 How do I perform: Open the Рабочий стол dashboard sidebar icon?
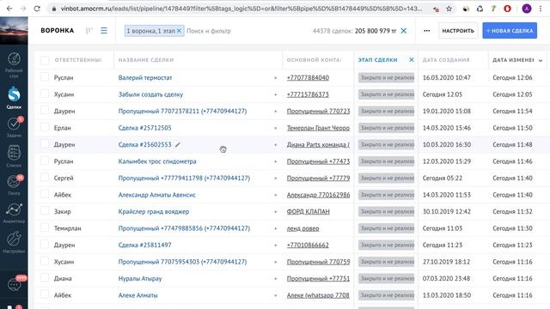coord(14,64)
